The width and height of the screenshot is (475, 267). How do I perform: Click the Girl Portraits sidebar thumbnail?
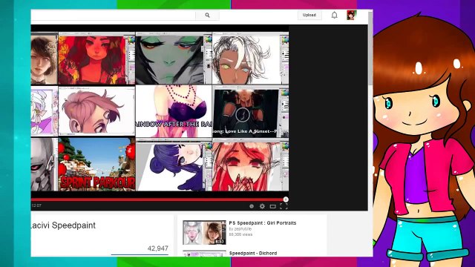click(204, 232)
